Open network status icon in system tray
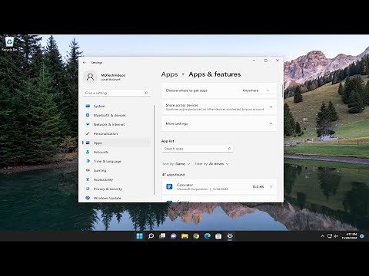Image resolution: width=369 pixels, height=276 pixels. [330, 236]
